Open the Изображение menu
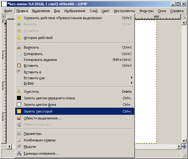This screenshot has width=188, height=159. tap(75, 11)
